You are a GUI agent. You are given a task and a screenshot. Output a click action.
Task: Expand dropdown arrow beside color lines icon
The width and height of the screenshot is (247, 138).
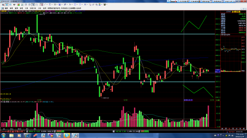[102, 5]
